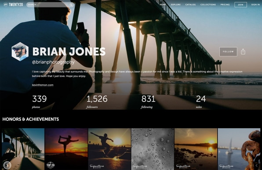Image resolution: width=262 pixels, height=170 pixels.
Task: Click Signature badge on water droplets photo
Action: coord(140,166)
